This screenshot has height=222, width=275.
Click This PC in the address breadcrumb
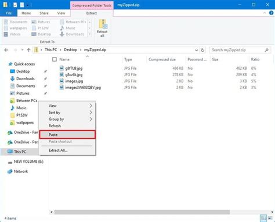pos(51,50)
